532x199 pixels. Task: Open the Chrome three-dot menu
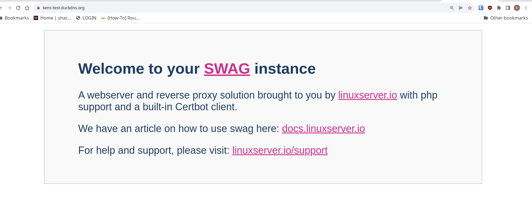pos(526,8)
